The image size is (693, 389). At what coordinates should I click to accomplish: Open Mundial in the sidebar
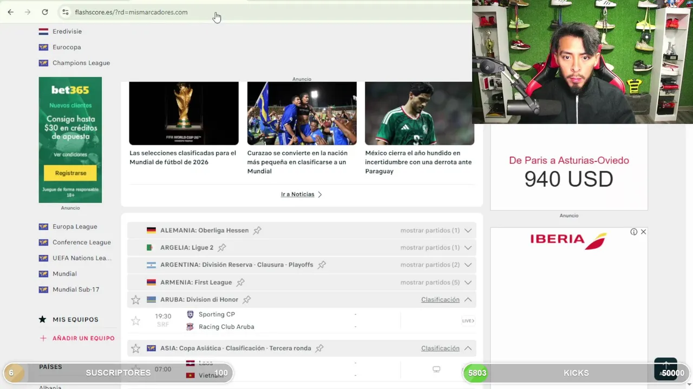64,273
